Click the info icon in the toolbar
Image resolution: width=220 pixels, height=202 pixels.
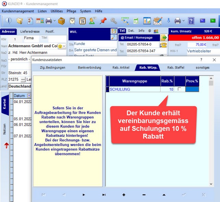tap(9, 21)
